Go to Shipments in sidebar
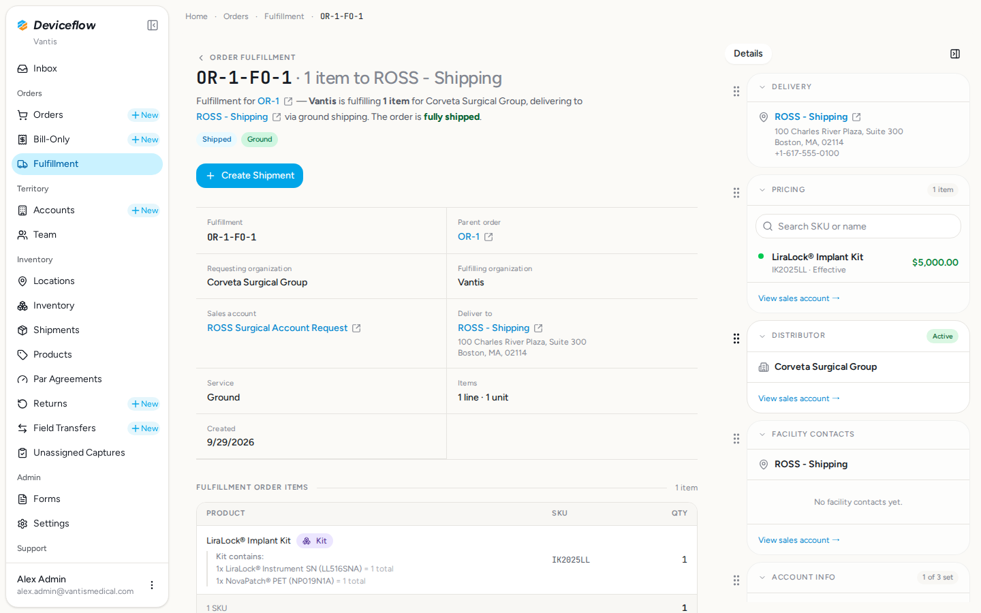Viewport: 981px width, 613px height. (87, 330)
